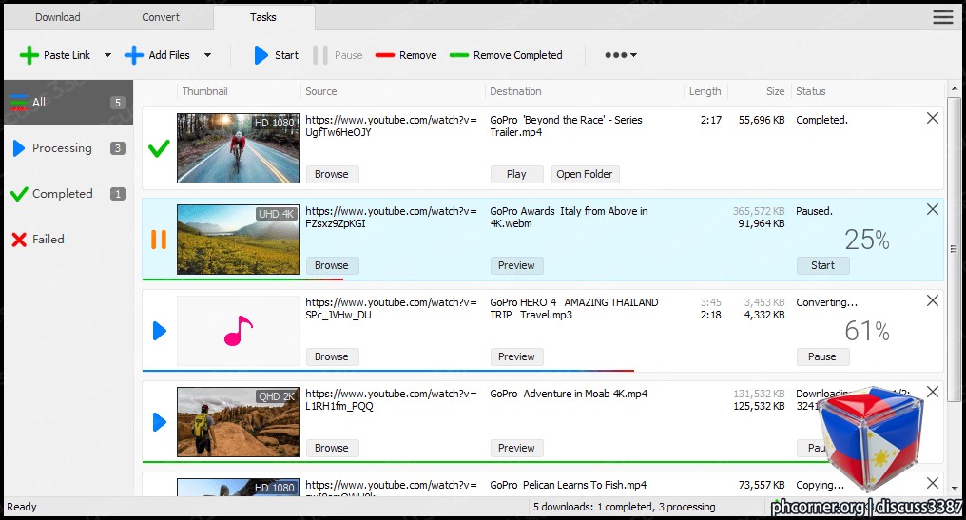966x520 pixels.
Task: Click the red Remove toolbar button
Action: (x=406, y=55)
